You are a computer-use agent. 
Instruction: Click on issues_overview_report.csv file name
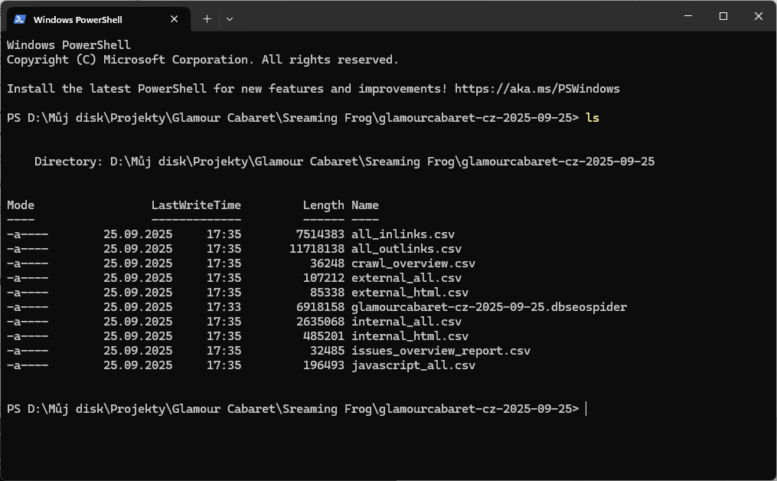pos(440,351)
